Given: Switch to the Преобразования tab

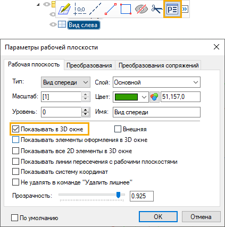Looking at the screenshot, I should point(89,65).
